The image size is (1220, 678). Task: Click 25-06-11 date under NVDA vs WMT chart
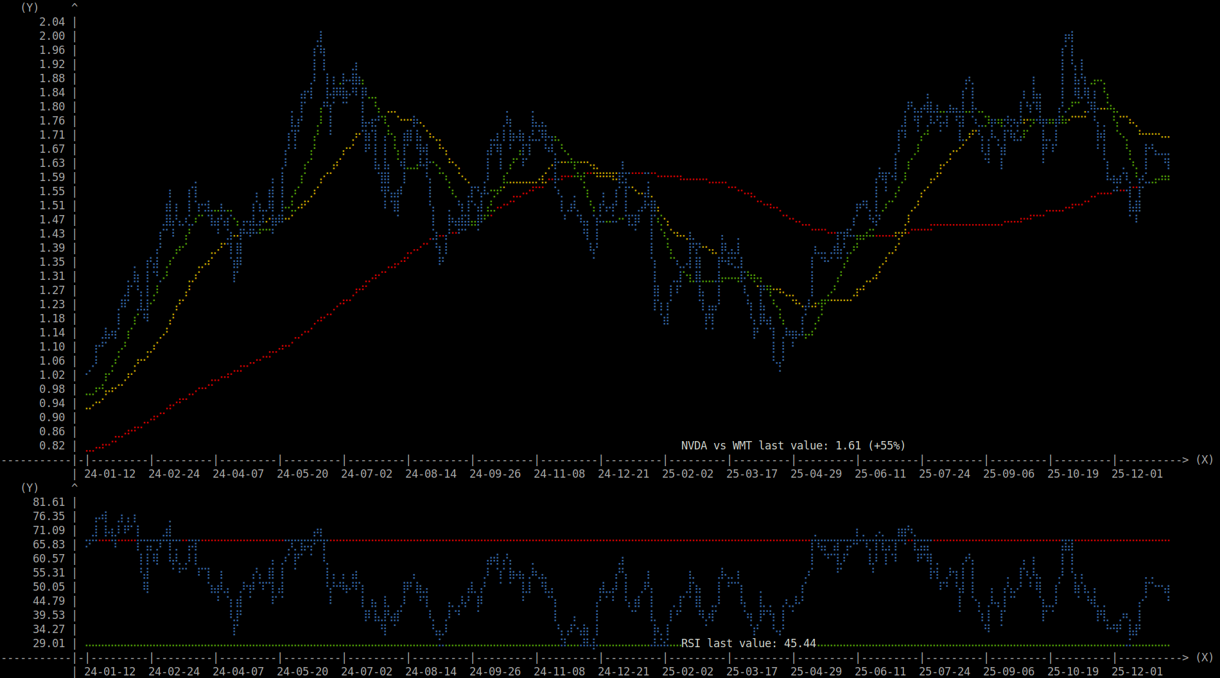pos(880,474)
